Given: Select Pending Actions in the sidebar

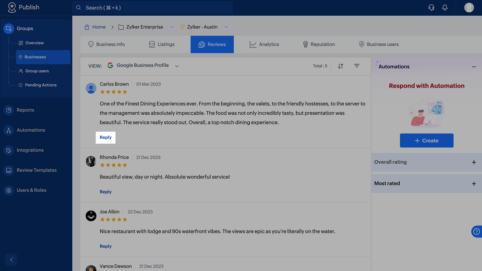Looking at the screenshot, I should 41,85.
